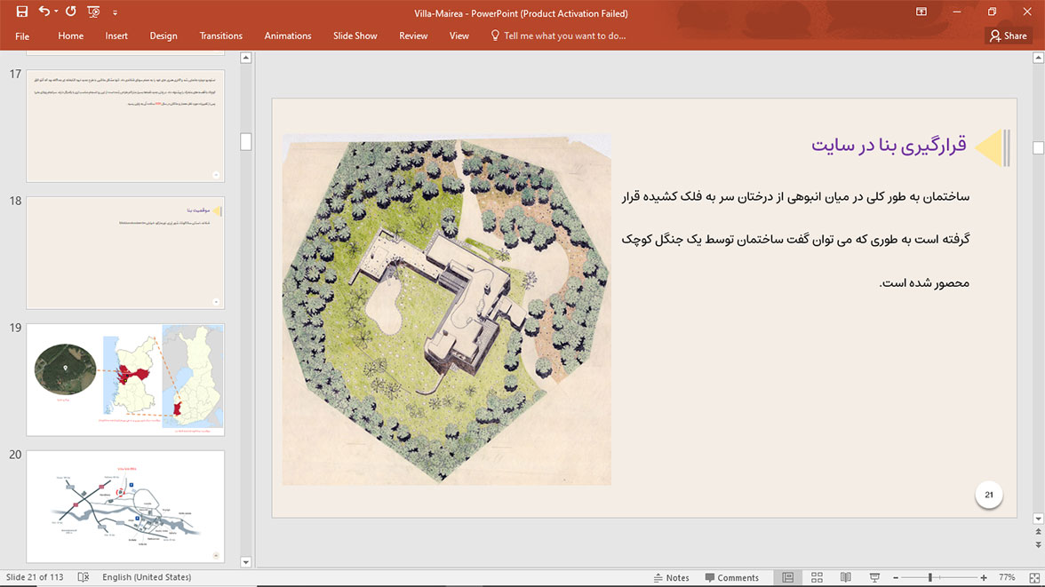The image size is (1045, 587).
Task: Open the Insert tab
Action: tap(116, 36)
